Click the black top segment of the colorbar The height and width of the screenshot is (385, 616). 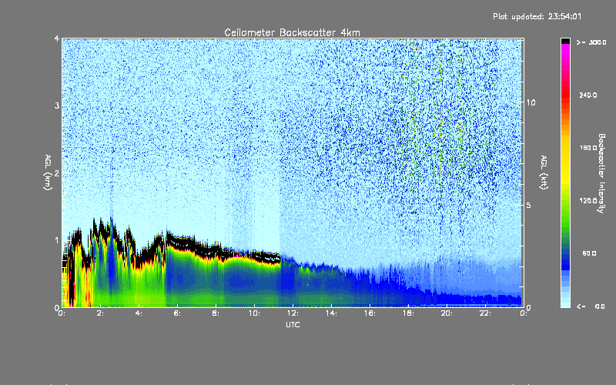(565, 41)
